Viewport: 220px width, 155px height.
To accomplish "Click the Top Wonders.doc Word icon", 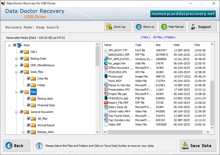I will pos(106,120).
